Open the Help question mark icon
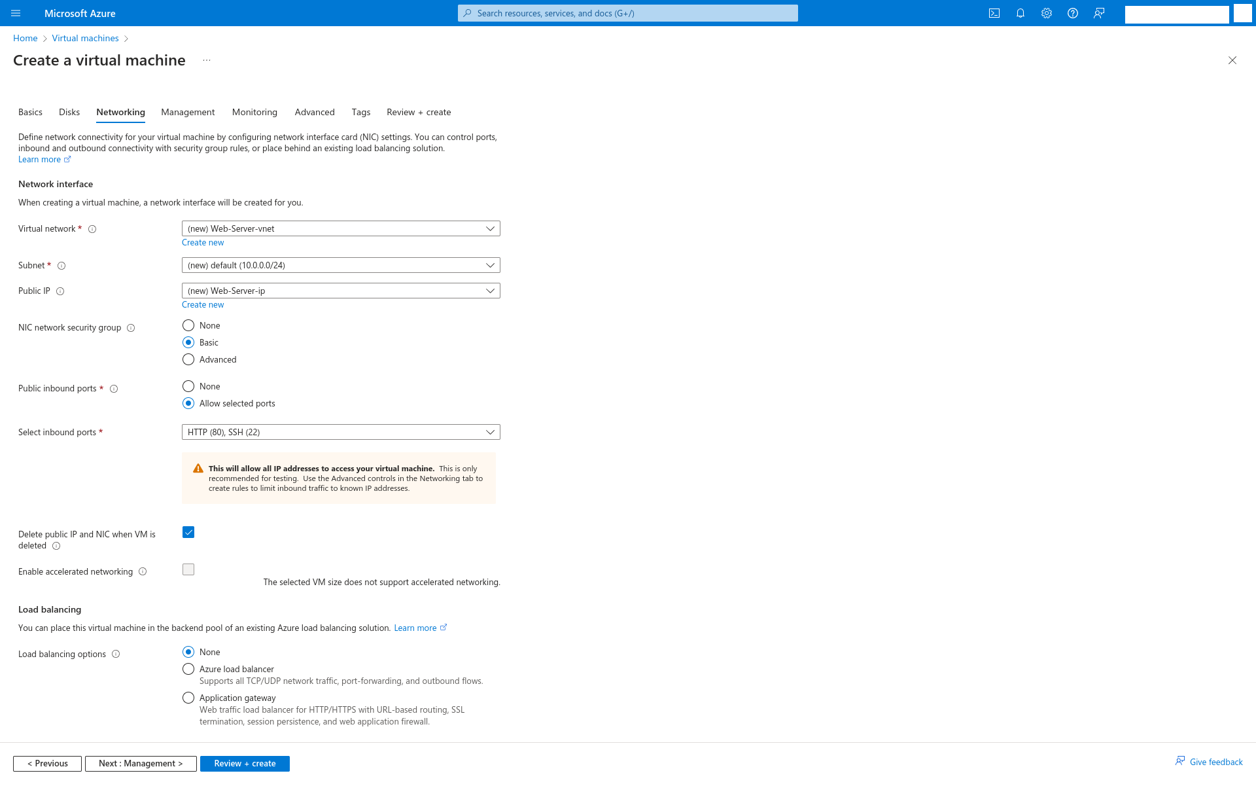This screenshot has height=788, width=1256. click(1073, 13)
